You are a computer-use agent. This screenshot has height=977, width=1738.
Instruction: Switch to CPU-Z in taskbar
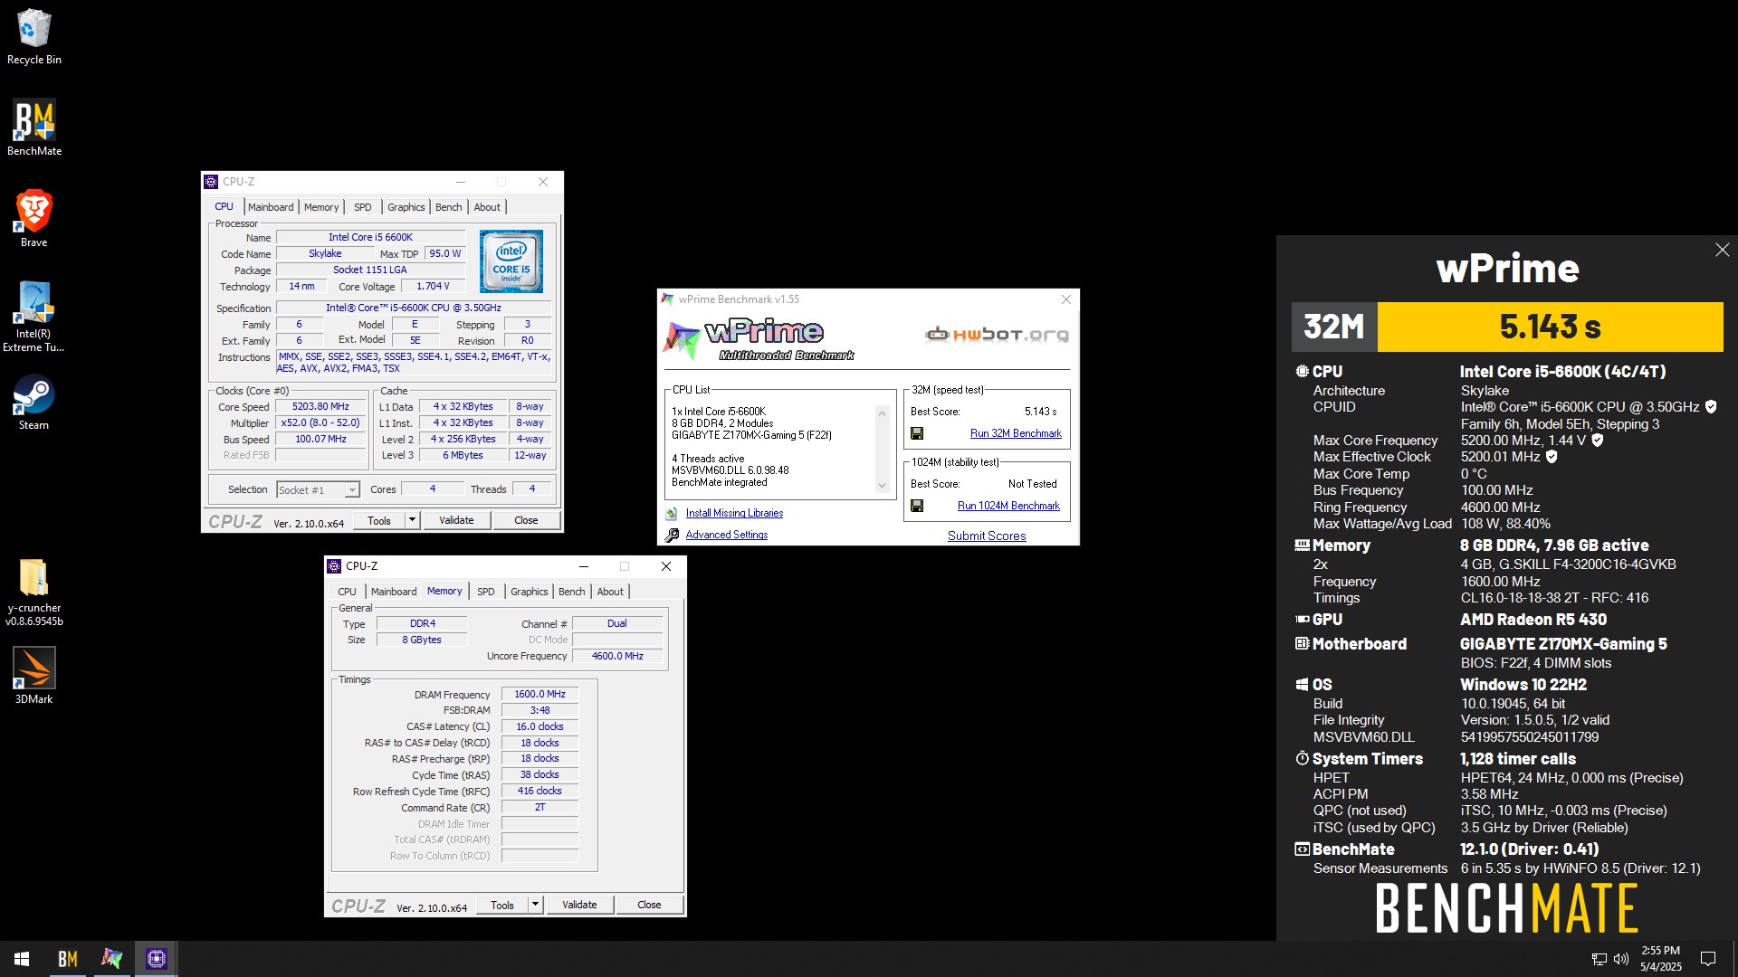(157, 959)
